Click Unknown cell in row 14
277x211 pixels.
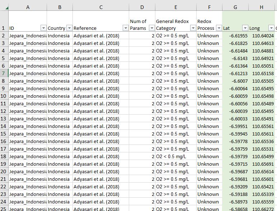pyautogui.click(x=209, y=127)
